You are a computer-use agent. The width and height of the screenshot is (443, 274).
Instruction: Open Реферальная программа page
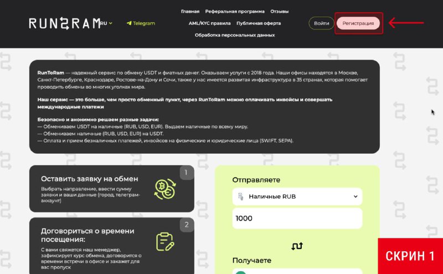tap(235, 11)
